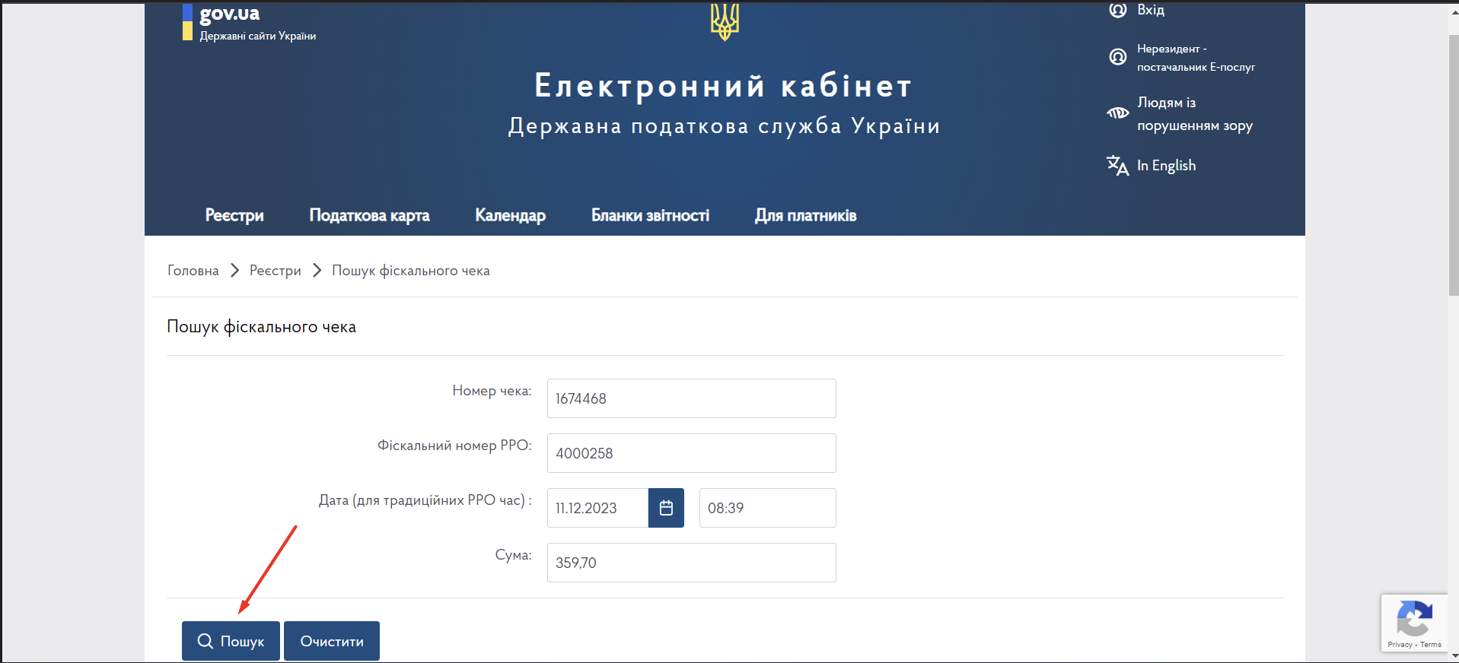The image size is (1459, 663).
Task: Click the non-resident user icon
Action: tap(1117, 57)
